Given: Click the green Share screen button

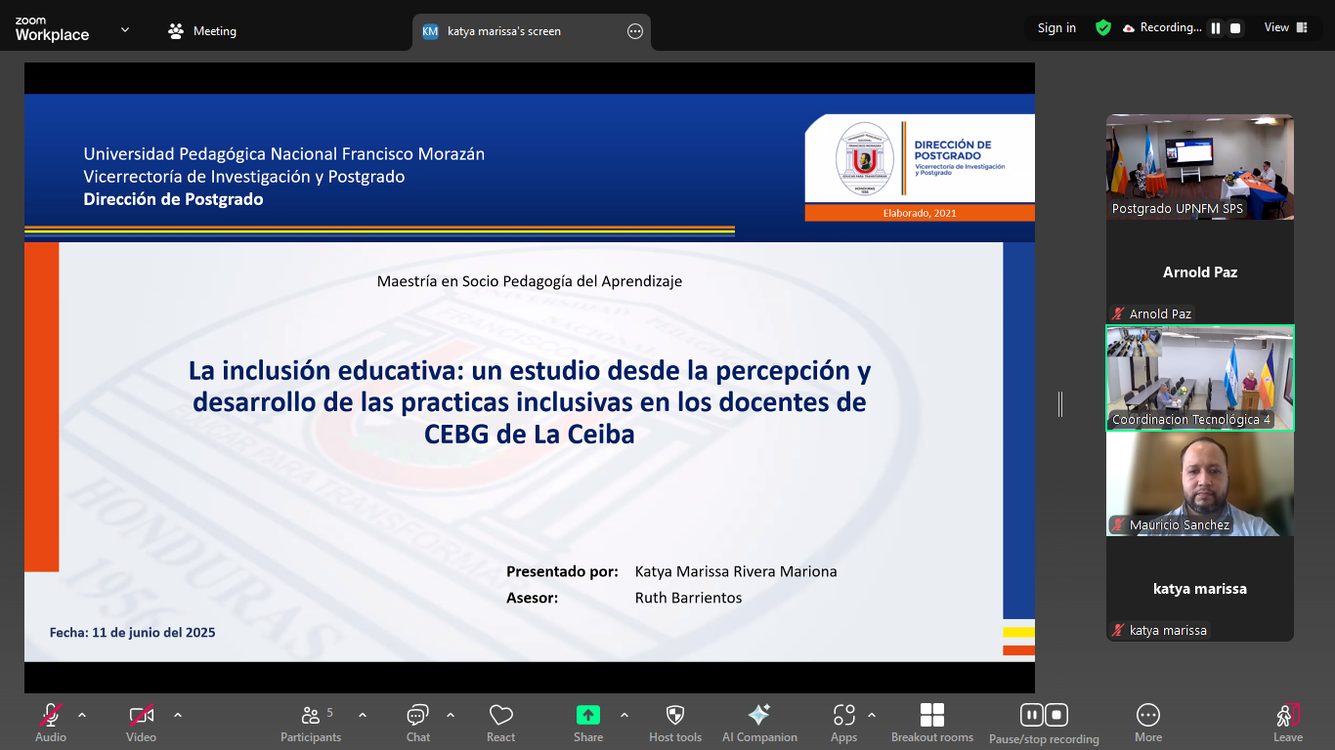Looking at the screenshot, I should point(588,715).
